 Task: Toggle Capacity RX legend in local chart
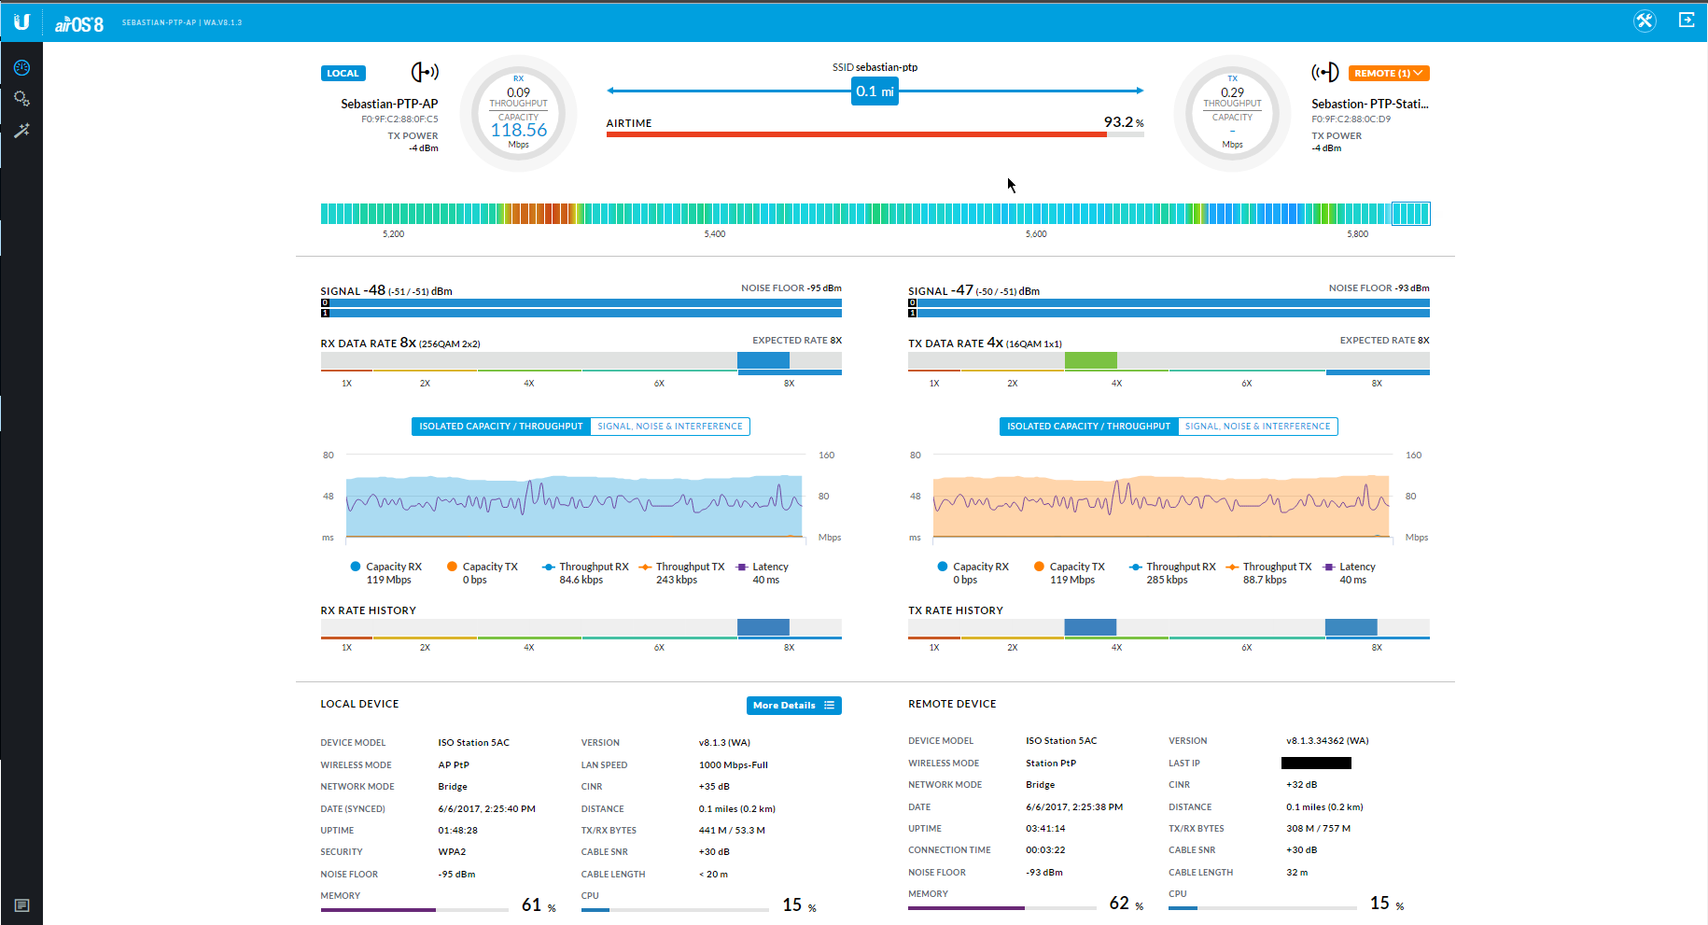(385, 567)
